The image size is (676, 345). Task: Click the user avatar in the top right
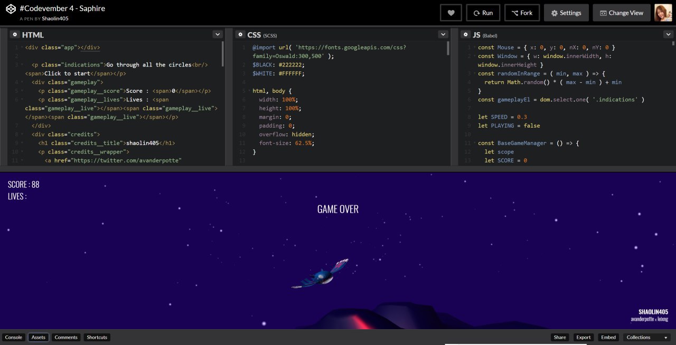point(663,13)
